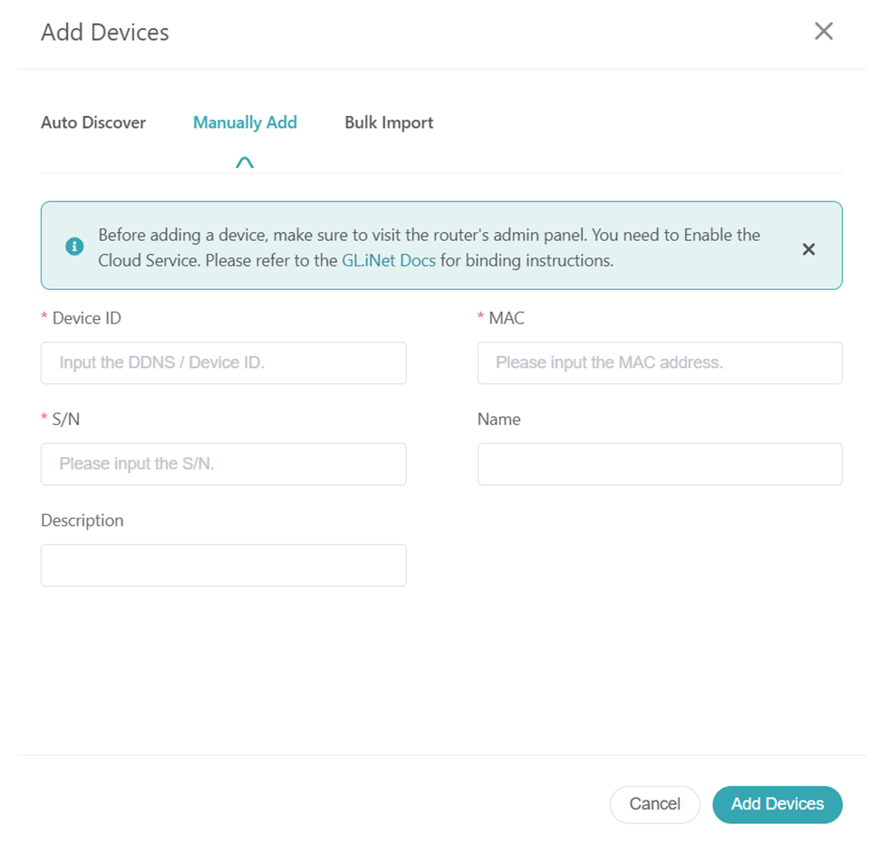The height and width of the screenshot is (854, 890).
Task: Click the caret indicator under Manually Add
Action: tap(245, 163)
